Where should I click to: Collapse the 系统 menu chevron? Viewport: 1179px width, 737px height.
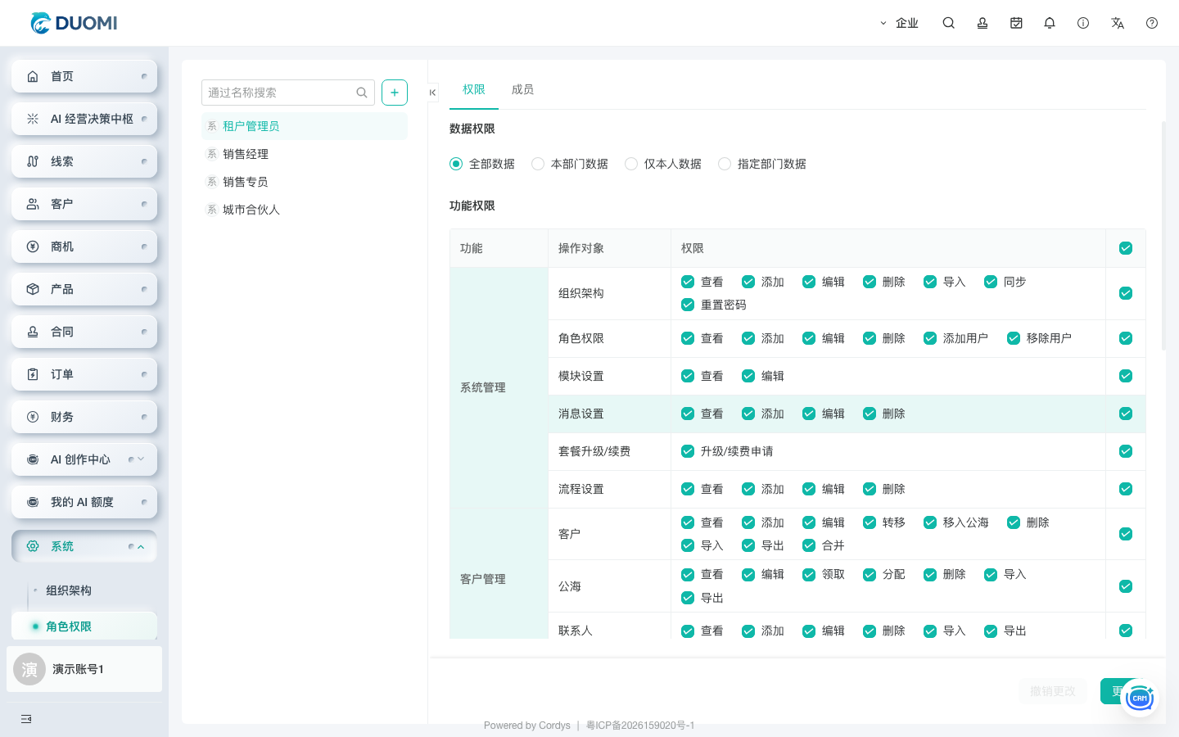pyautogui.click(x=141, y=546)
